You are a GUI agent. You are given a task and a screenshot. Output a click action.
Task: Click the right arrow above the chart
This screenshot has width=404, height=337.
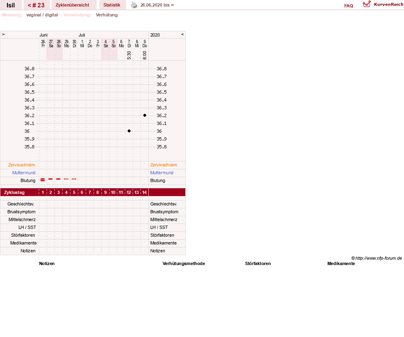click(x=3, y=34)
